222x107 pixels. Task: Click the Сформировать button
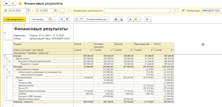tap(15, 19)
